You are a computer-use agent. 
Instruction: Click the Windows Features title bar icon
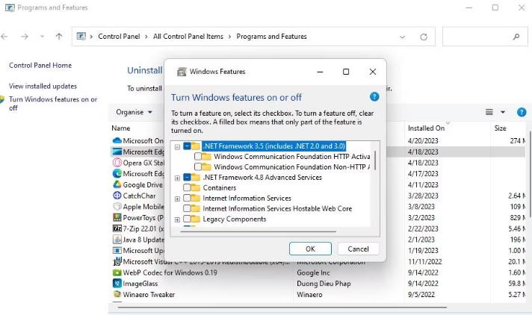pyautogui.click(x=182, y=72)
